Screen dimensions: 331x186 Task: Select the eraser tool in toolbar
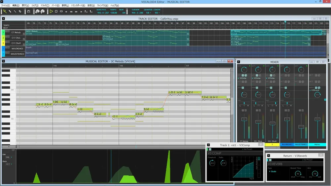[x=20, y=11]
